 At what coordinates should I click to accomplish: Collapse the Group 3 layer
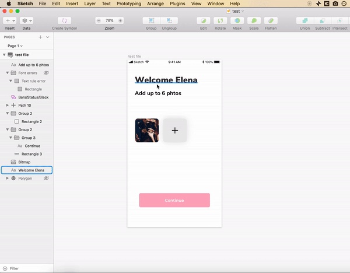click(11, 138)
